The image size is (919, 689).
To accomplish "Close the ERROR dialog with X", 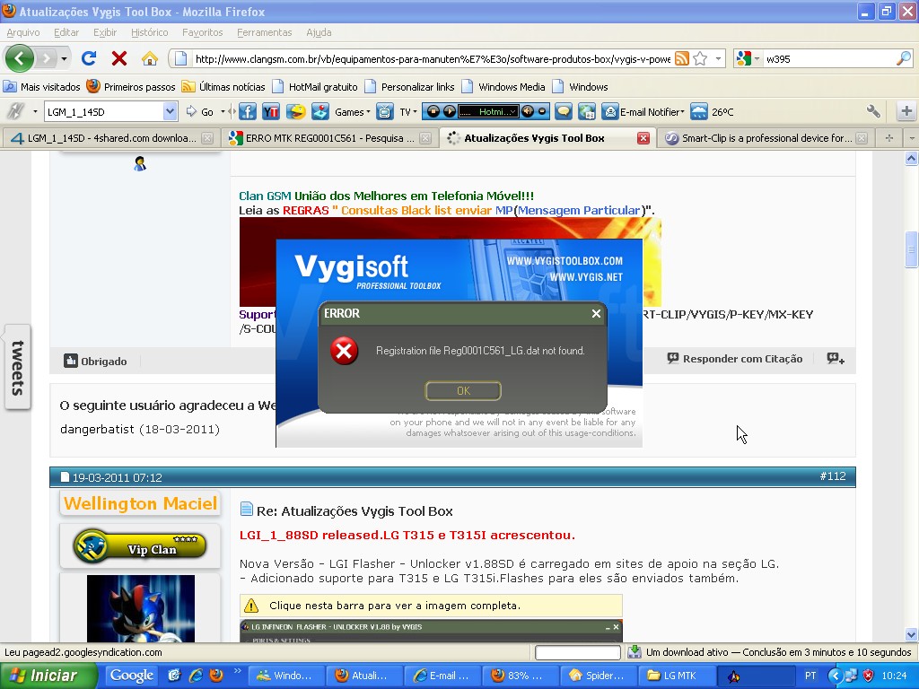I will pyautogui.click(x=596, y=313).
